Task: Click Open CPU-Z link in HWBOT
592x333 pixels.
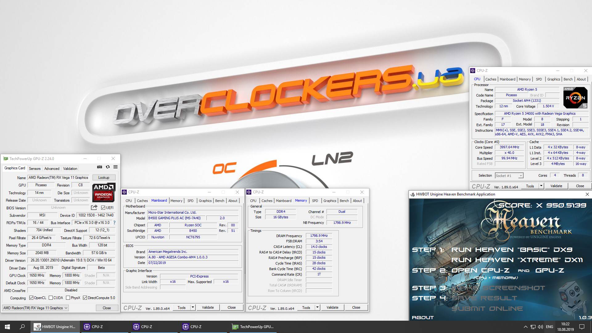Action: tap(480, 270)
